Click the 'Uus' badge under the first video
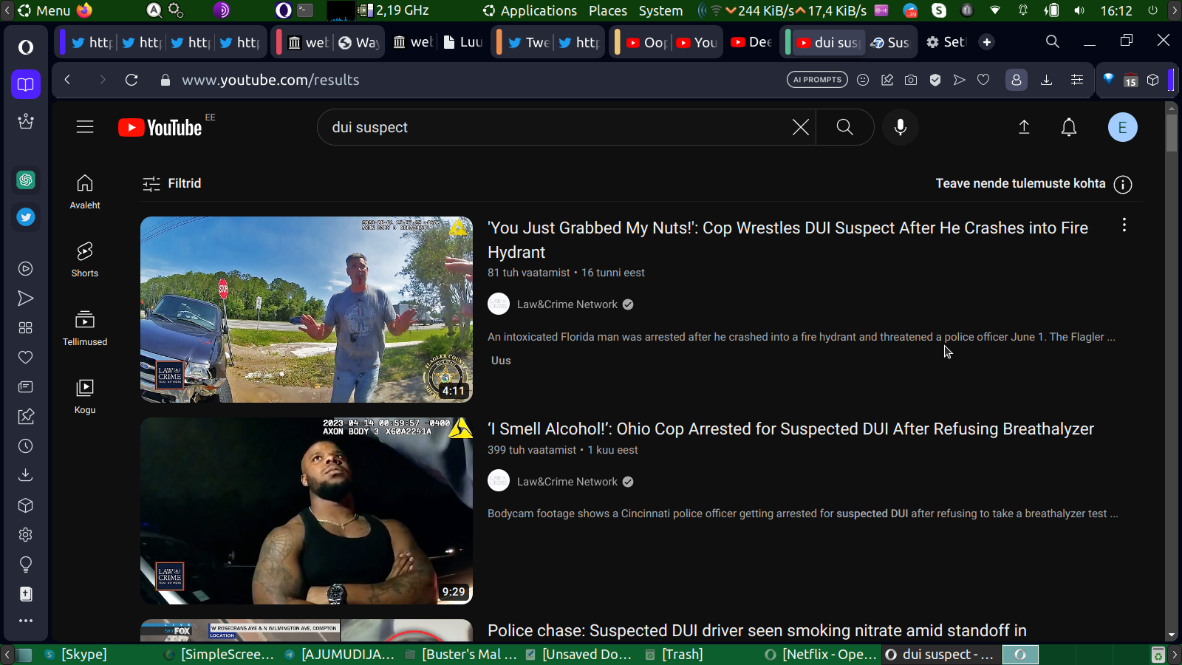This screenshot has height=665, width=1182. 501,361
